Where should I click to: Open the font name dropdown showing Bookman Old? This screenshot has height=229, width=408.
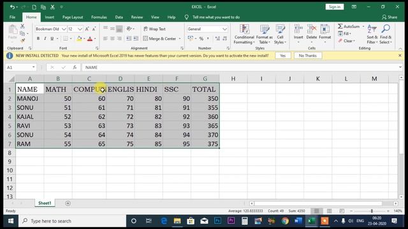click(64, 29)
